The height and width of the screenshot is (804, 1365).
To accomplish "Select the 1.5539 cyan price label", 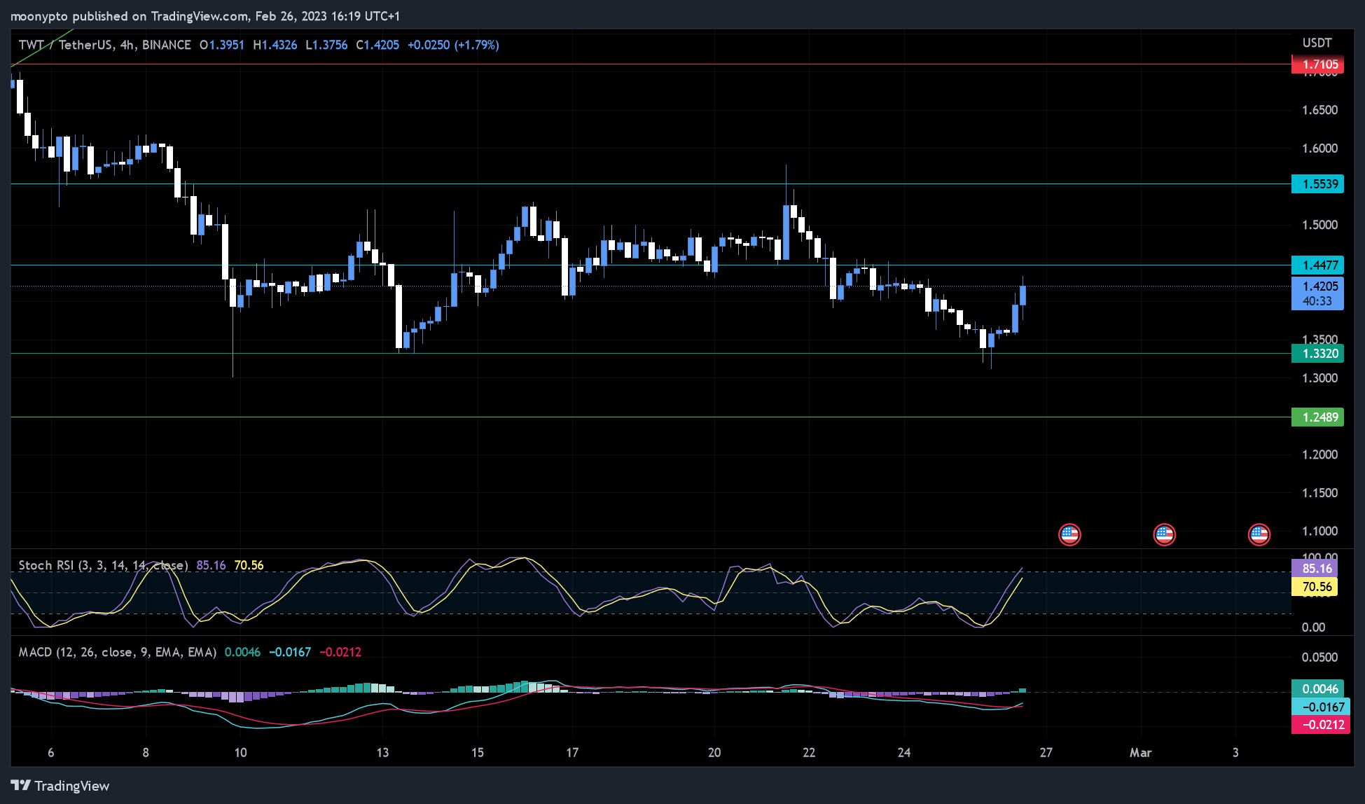I will click(1317, 184).
